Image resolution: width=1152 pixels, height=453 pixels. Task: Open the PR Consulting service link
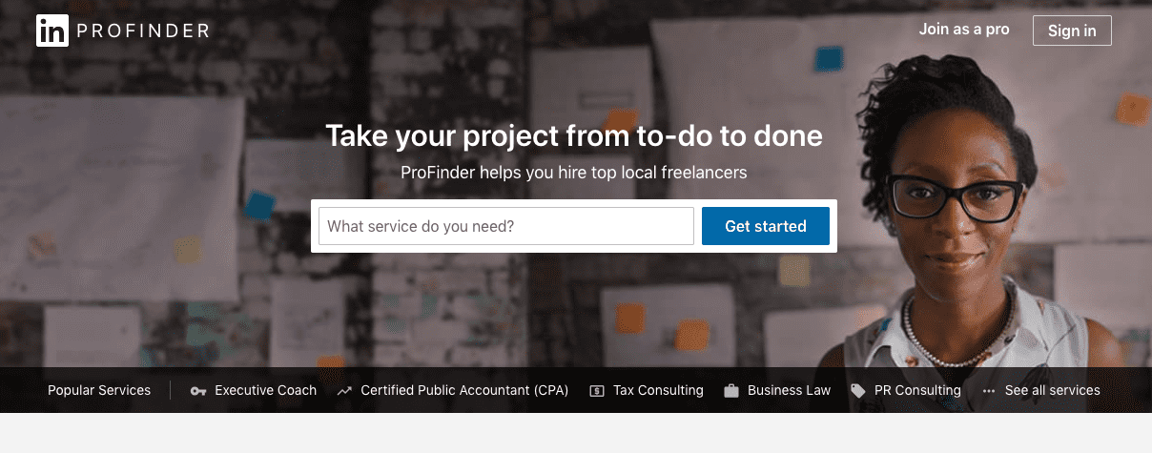917,390
